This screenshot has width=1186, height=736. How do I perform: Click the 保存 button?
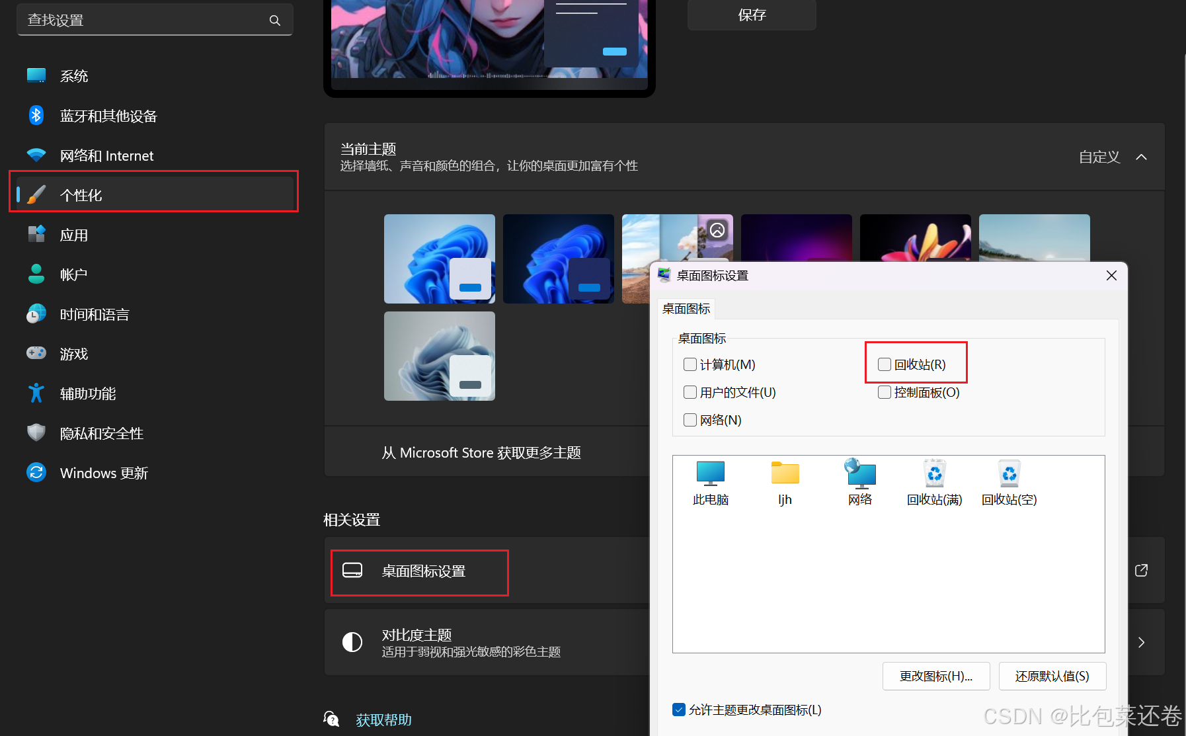(752, 15)
